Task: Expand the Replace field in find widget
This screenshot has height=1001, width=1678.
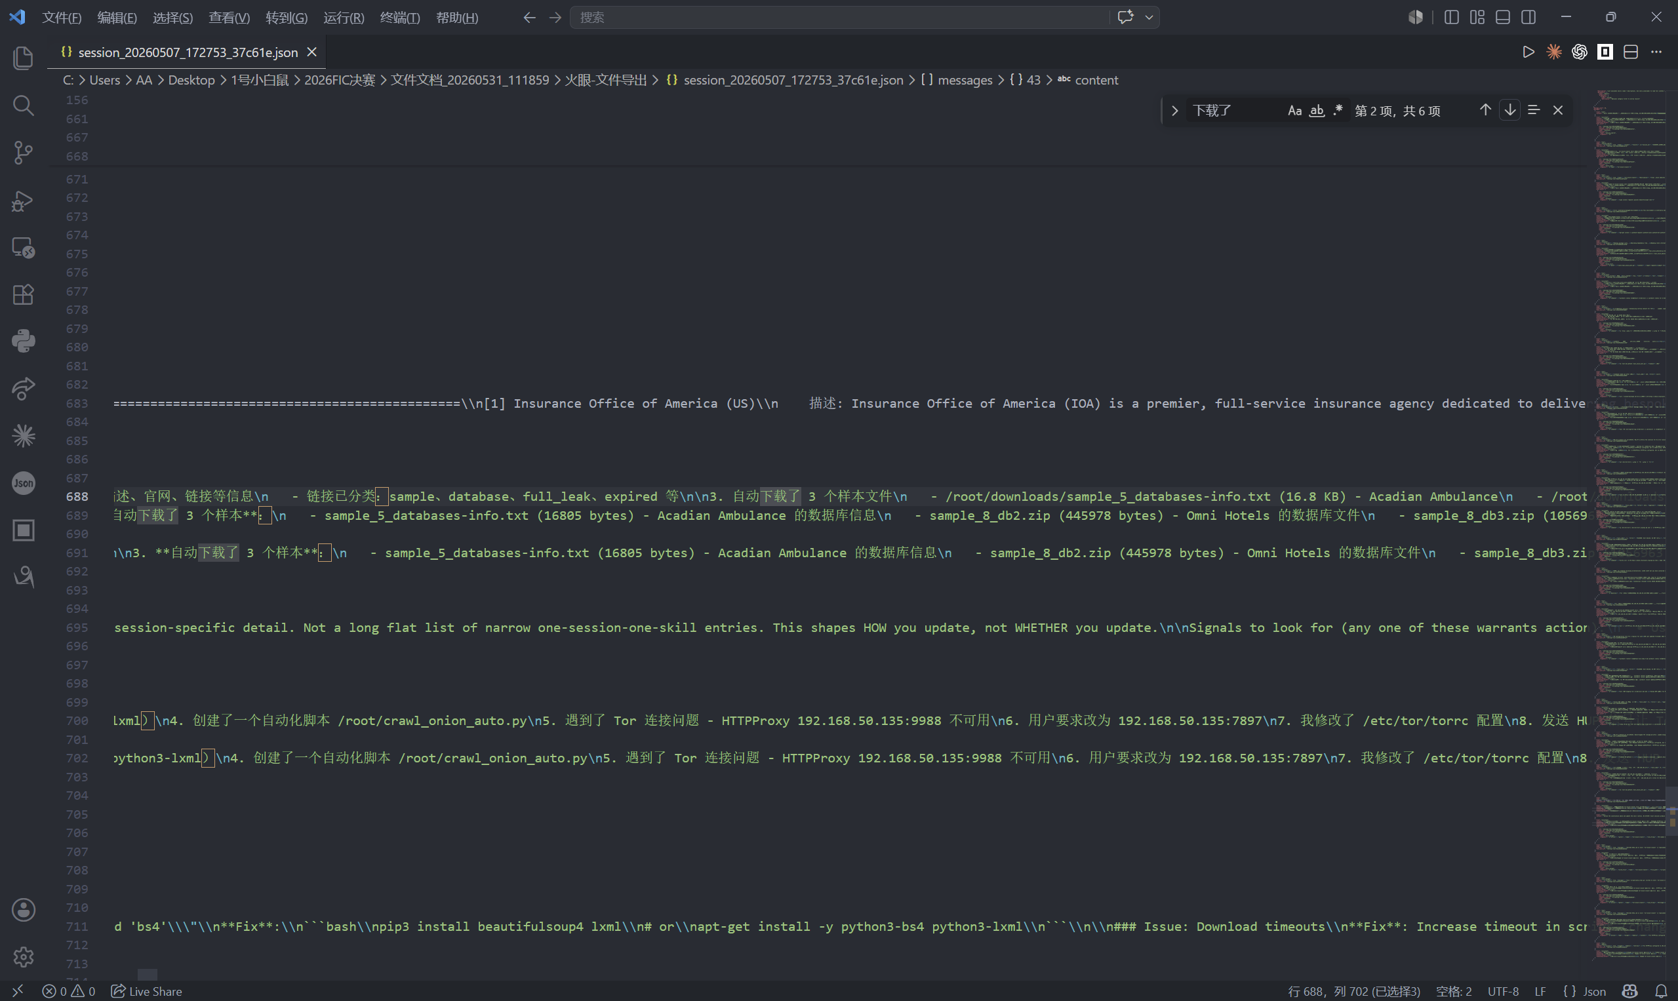Action: (1174, 111)
